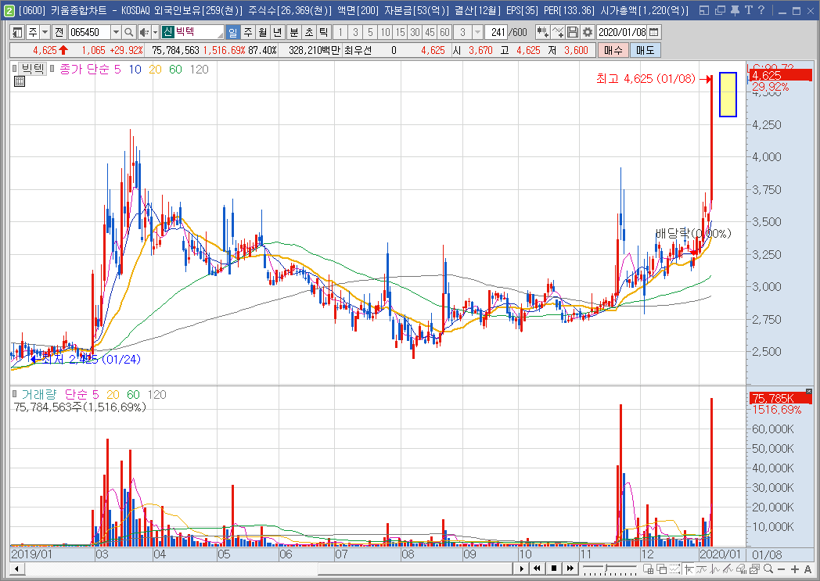
Task: Click the multi-chart layout icon
Action: tap(648, 569)
